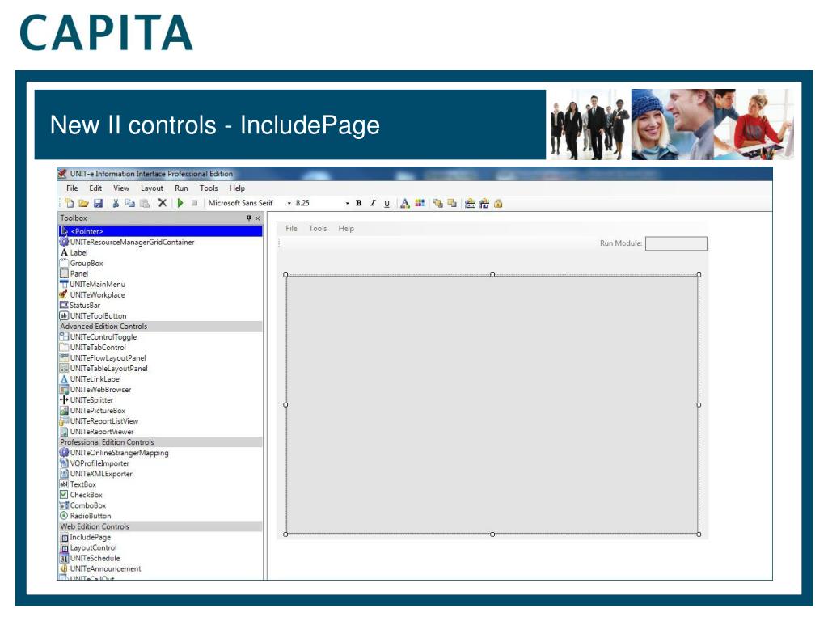This screenshot has height=621, width=828.
Task: Select the UNITeOnlineStrangerMapping control
Action: tap(161, 453)
